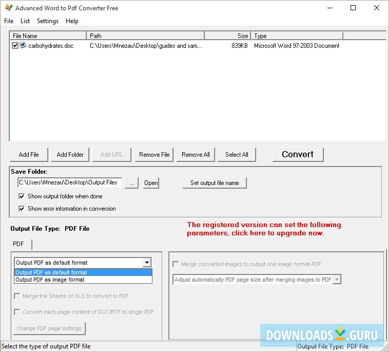
Task: Toggle Show output folder when done
Action: click(22, 196)
